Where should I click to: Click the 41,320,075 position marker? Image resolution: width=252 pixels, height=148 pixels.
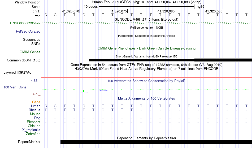pyautogui.click(x=119, y=11)
